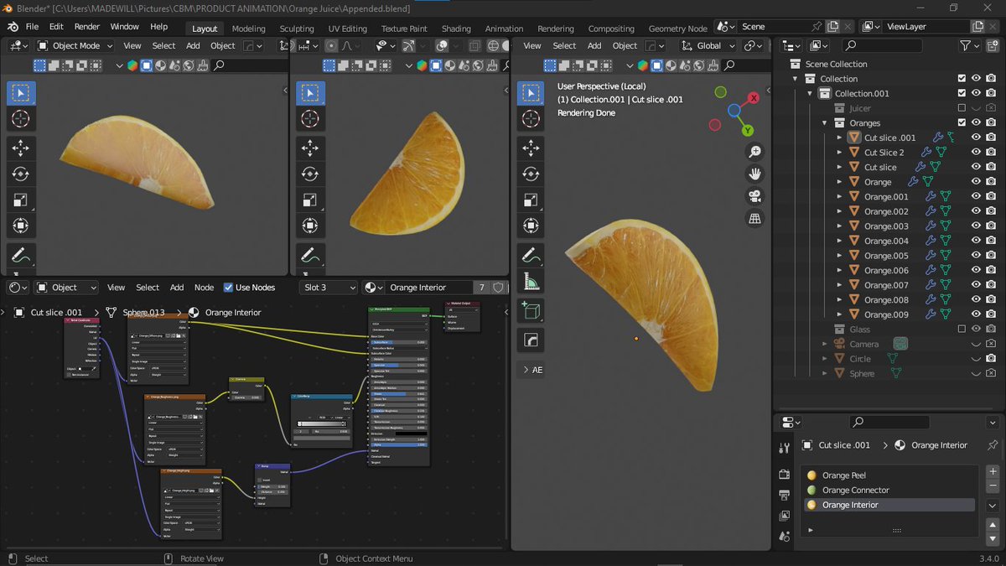The height and width of the screenshot is (566, 1006).
Task: Collapse the Collection.001 tree
Action: 811,93
